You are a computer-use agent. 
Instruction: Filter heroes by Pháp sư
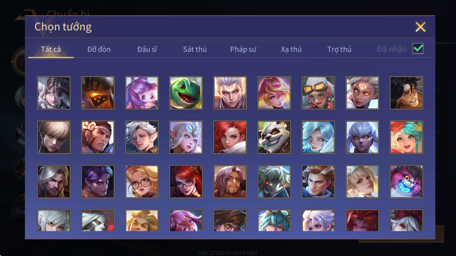(x=243, y=49)
